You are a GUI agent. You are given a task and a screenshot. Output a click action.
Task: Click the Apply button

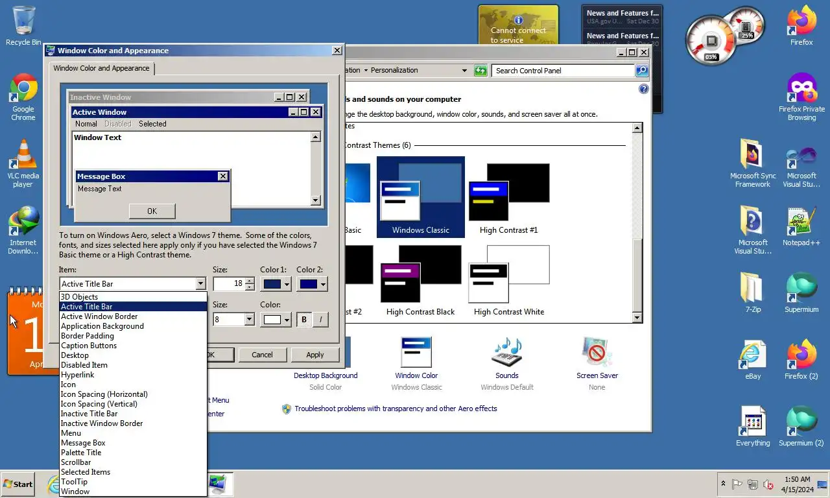pyautogui.click(x=314, y=355)
